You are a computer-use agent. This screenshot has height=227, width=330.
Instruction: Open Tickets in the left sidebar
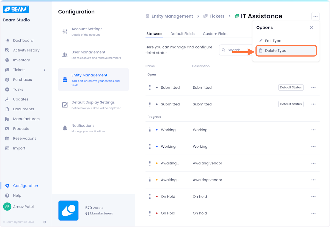click(19, 70)
